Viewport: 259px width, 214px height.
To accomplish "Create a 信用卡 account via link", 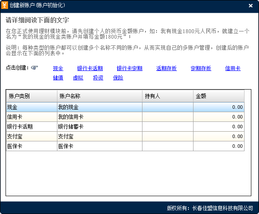I will tap(233, 68).
